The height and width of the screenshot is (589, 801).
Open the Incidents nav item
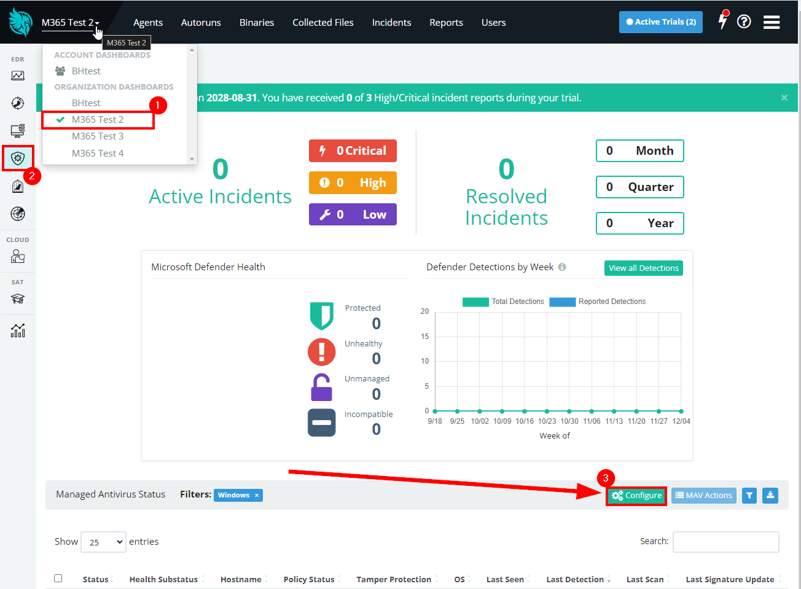coord(391,23)
